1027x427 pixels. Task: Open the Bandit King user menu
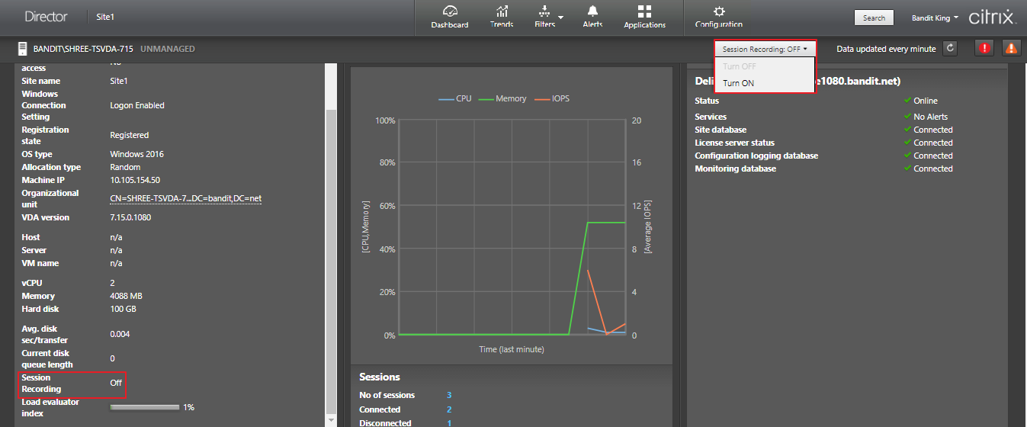(x=936, y=18)
